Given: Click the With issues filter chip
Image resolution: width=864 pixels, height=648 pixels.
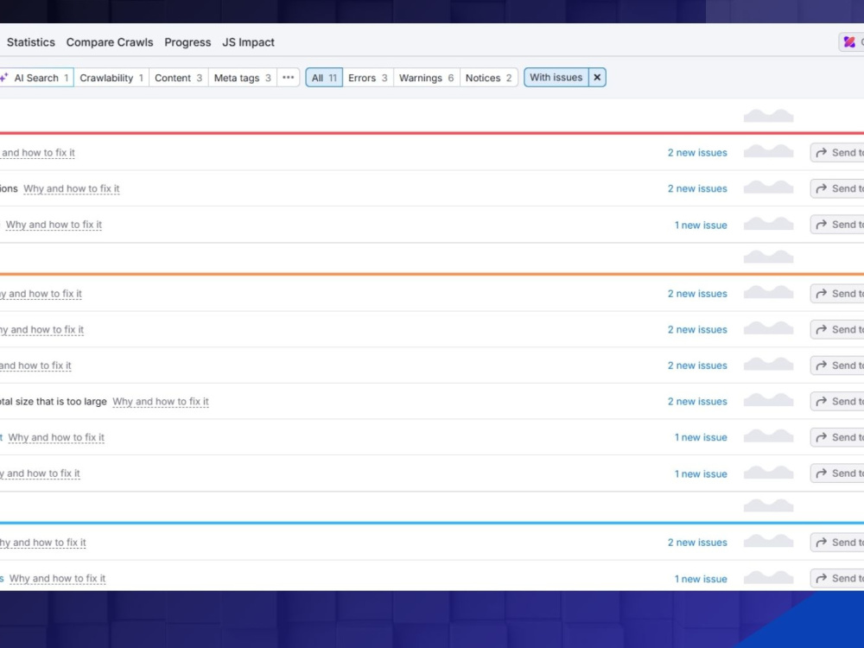Looking at the screenshot, I should 556,78.
